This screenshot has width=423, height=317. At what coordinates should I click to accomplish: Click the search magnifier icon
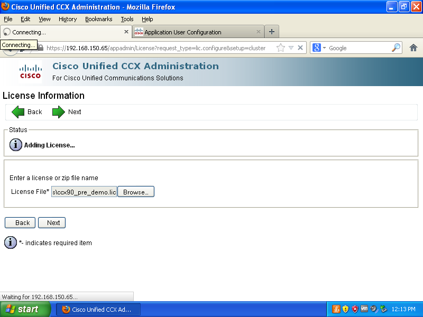coord(396,48)
